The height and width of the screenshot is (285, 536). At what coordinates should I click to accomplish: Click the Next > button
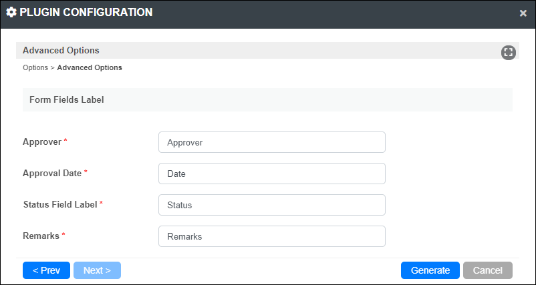pyautogui.click(x=97, y=270)
